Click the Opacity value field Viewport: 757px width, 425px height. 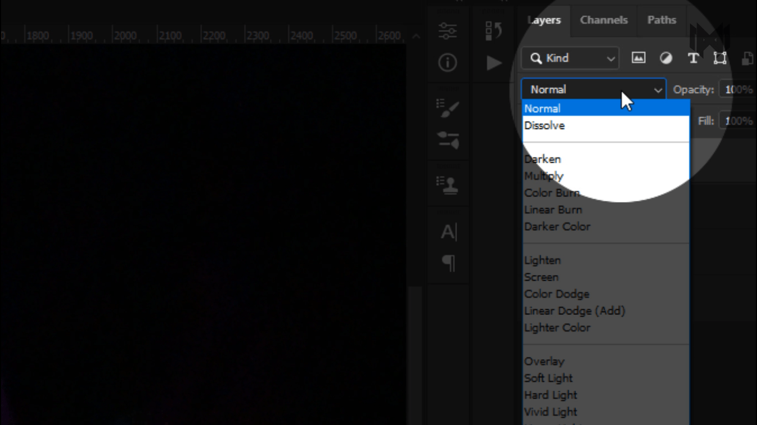click(738, 90)
